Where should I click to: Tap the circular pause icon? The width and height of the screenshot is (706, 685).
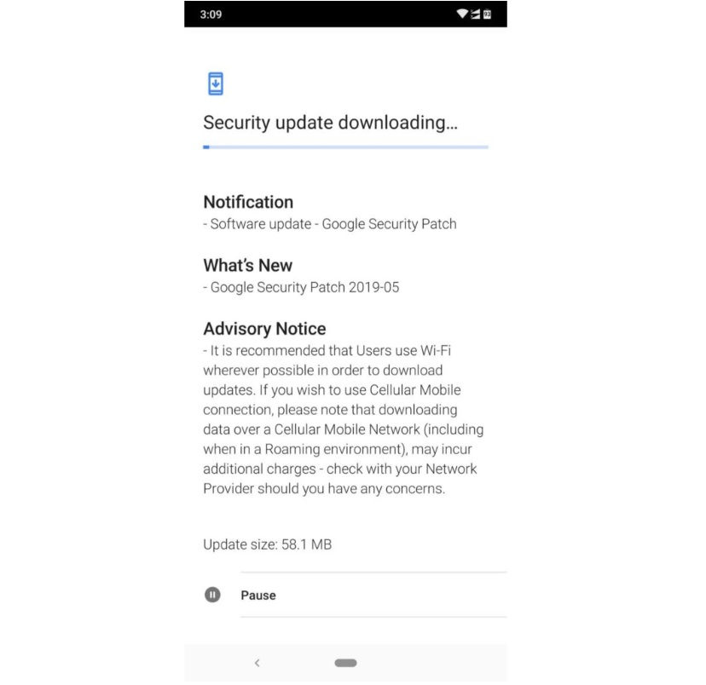[x=212, y=595]
